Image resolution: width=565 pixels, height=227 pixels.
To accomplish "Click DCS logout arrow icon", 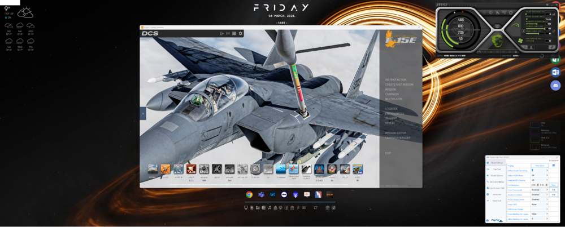I will coord(222,33).
